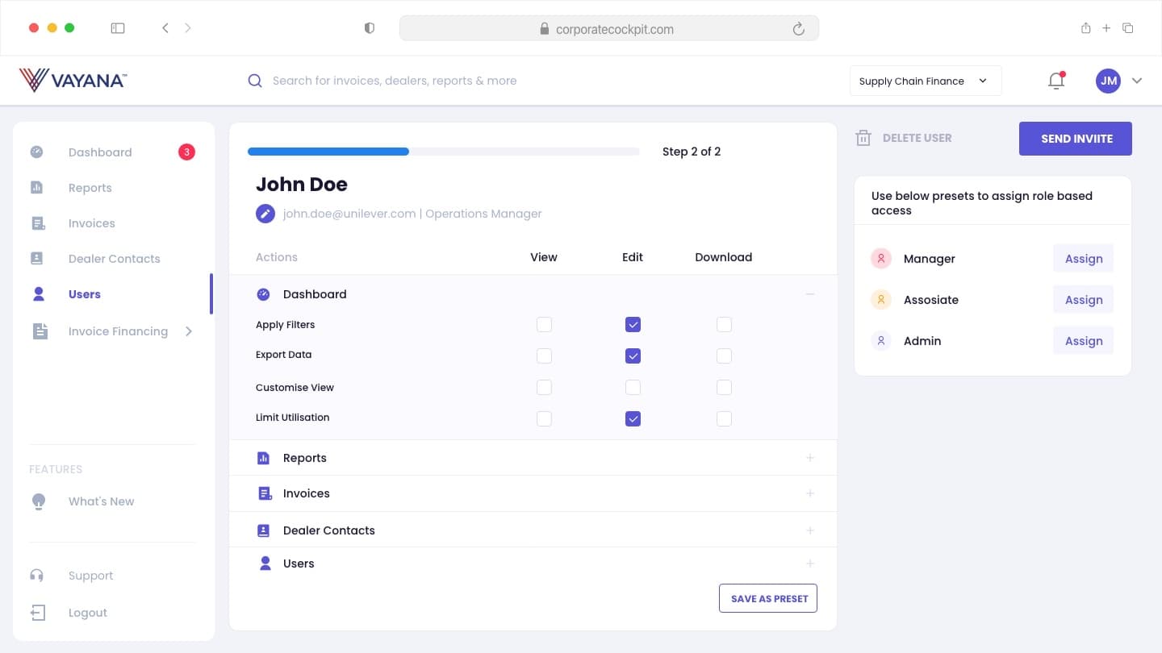This screenshot has height=653, width=1162.
Task: Click the corporatecockpit.com address bar
Action: pos(609,29)
